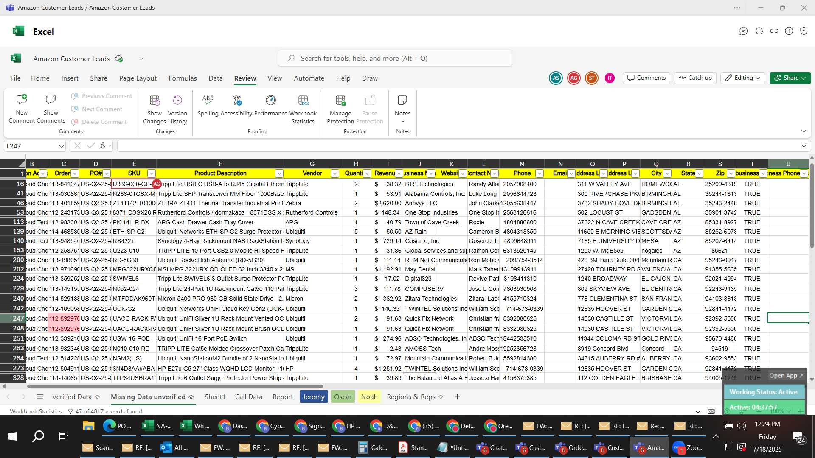This screenshot has height=458, width=815.
Task: Open Calculator from the taskbar
Action: click(x=373, y=447)
